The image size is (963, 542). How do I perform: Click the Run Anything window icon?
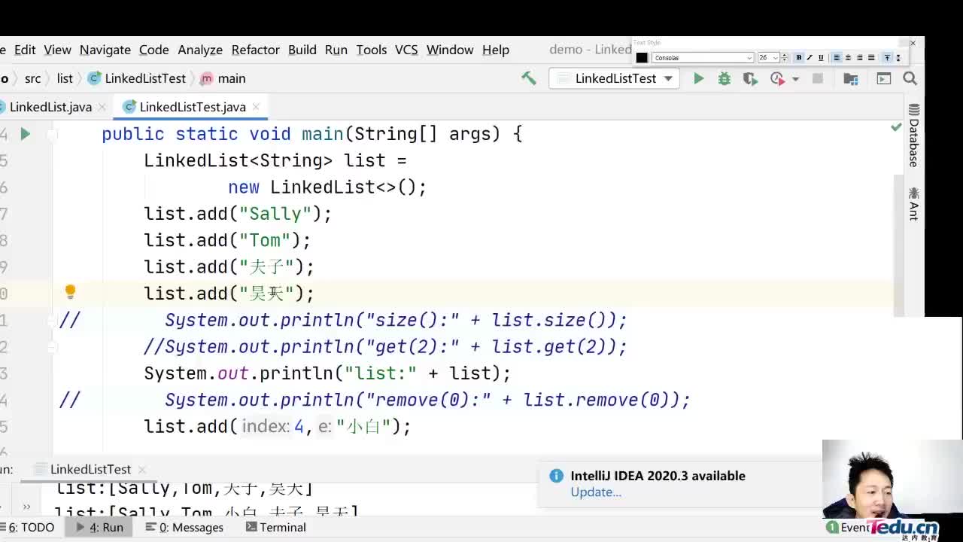click(884, 78)
